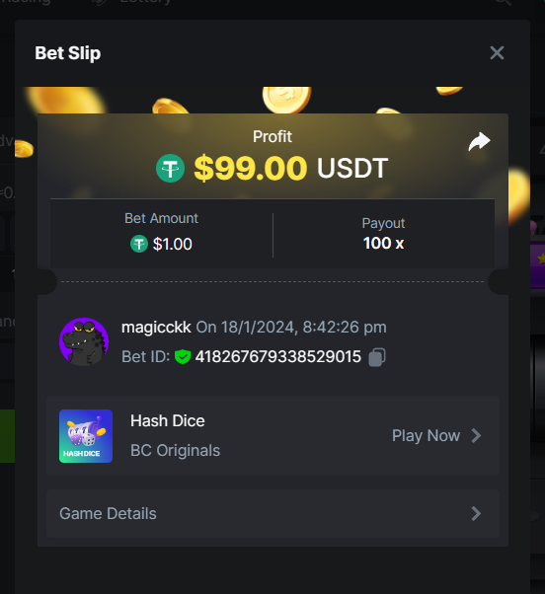Open the Hash Dice game thumbnail

tap(86, 436)
